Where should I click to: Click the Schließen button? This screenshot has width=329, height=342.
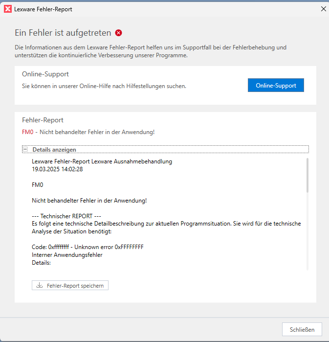(302, 329)
